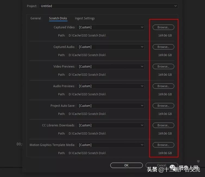The width and height of the screenshot is (205, 177).
Task: Open the Project dropdown showing Untitled
Action: tap(108, 6)
